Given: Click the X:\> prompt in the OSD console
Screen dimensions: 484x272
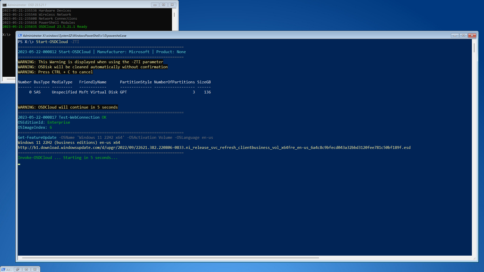Looking at the screenshot, I should 7,35.
